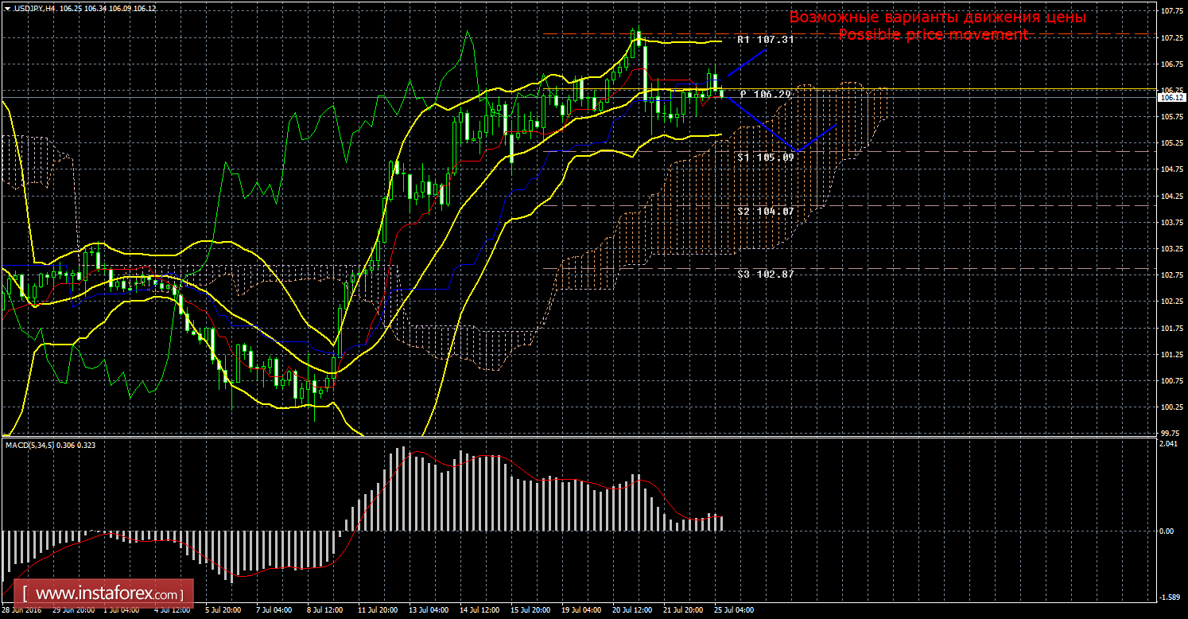Click the 107.75 price scale label
The height and width of the screenshot is (619, 1188).
click(1170, 12)
